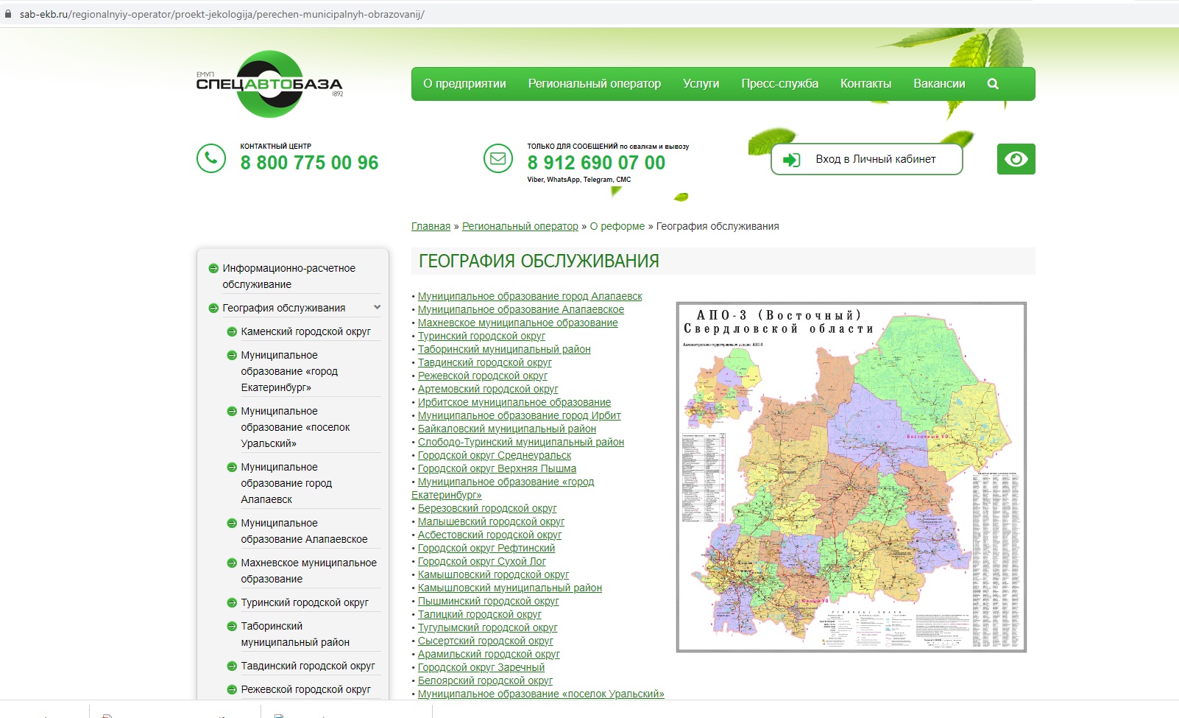Open Сысертский городской округ link

click(486, 641)
